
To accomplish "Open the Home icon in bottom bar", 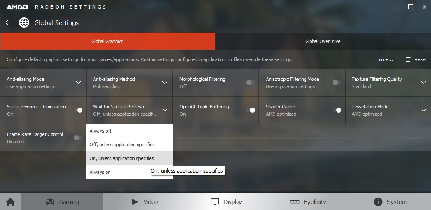I will point(10,202).
